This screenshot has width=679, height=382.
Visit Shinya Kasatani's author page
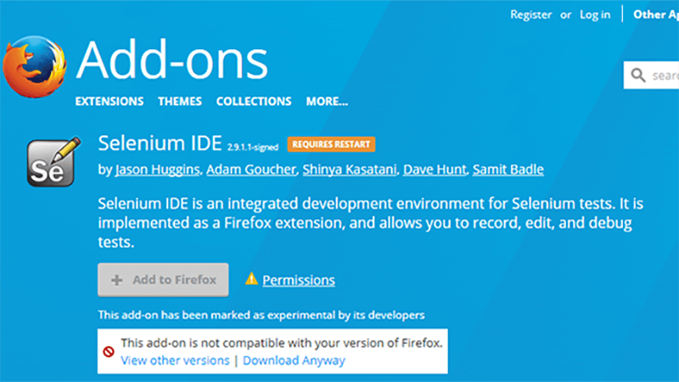[350, 169]
